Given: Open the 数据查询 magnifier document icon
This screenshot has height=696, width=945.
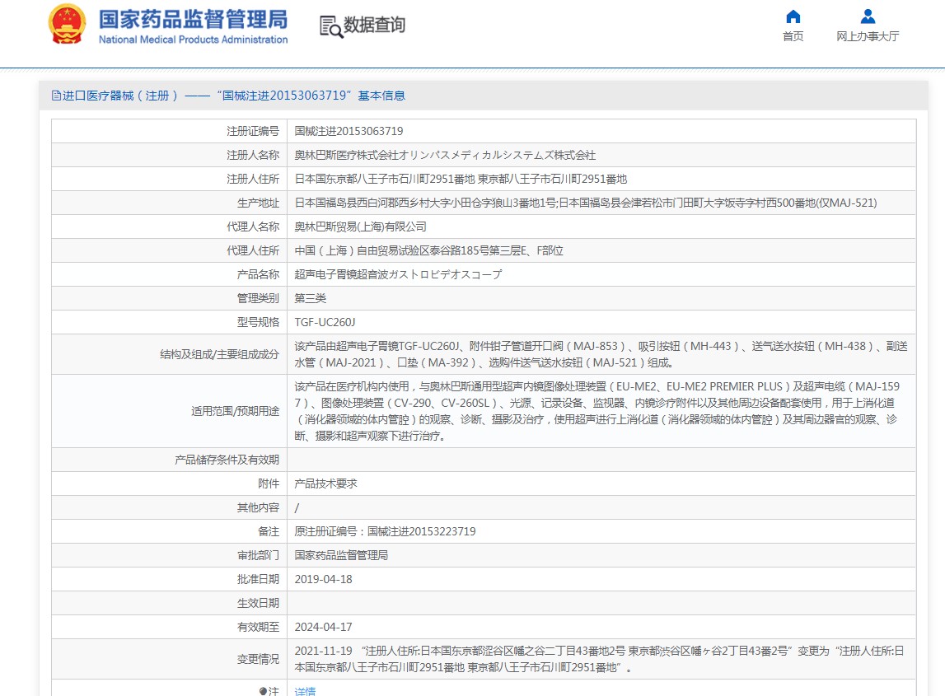Looking at the screenshot, I should coord(331,26).
